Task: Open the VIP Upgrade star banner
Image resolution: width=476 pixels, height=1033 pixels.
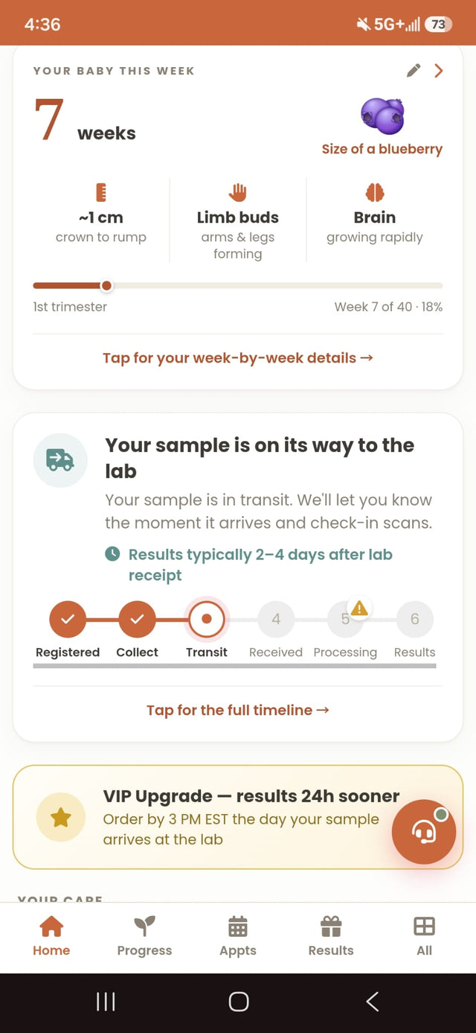Action: click(x=238, y=817)
